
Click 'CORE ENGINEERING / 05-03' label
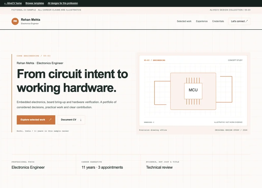coord(33,56)
